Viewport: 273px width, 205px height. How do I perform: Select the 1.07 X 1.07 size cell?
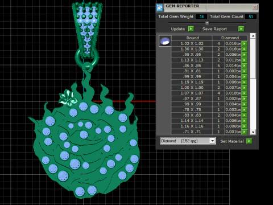tap(192, 93)
